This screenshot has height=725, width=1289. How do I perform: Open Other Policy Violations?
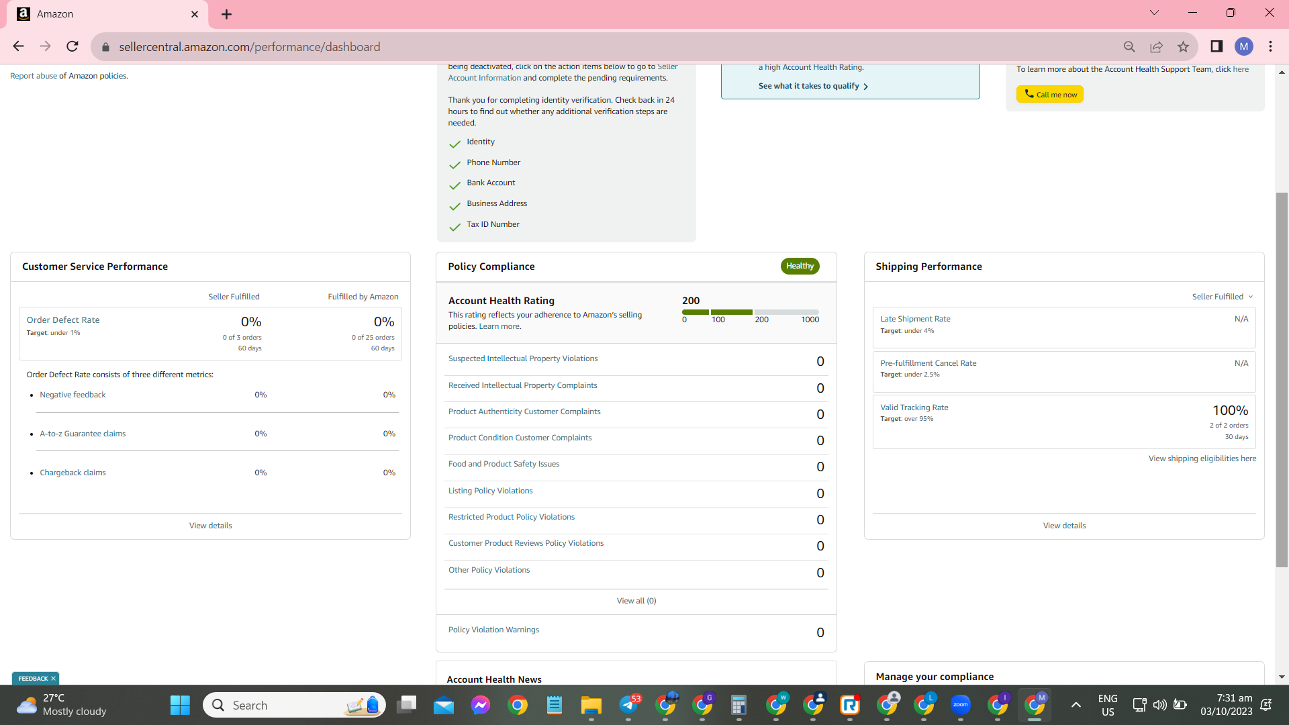(x=489, y=570)
